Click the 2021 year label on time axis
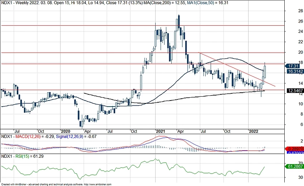 (x=161, y=131)
